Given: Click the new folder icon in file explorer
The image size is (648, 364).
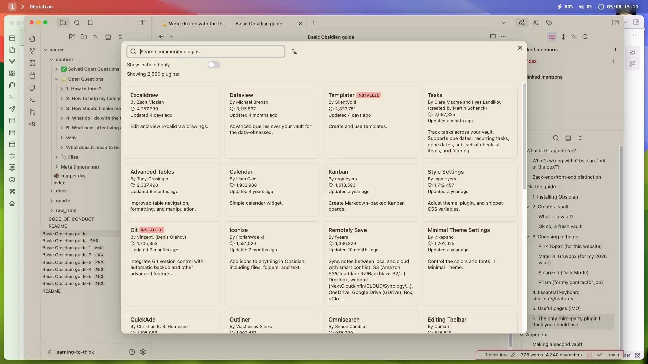Looking at the screenshot, I should pyautogui.click(x=84, y=37).
